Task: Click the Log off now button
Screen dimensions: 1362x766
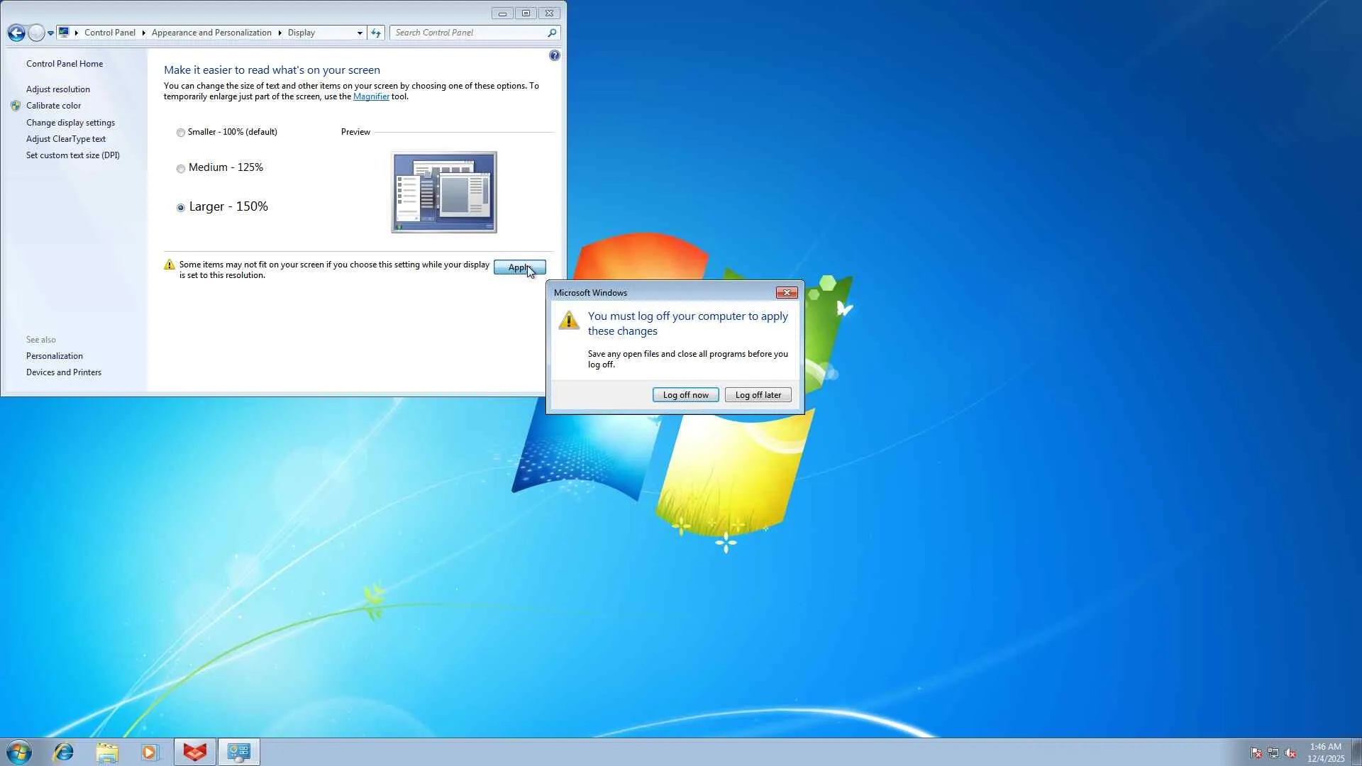Action: tap(685, 395)
